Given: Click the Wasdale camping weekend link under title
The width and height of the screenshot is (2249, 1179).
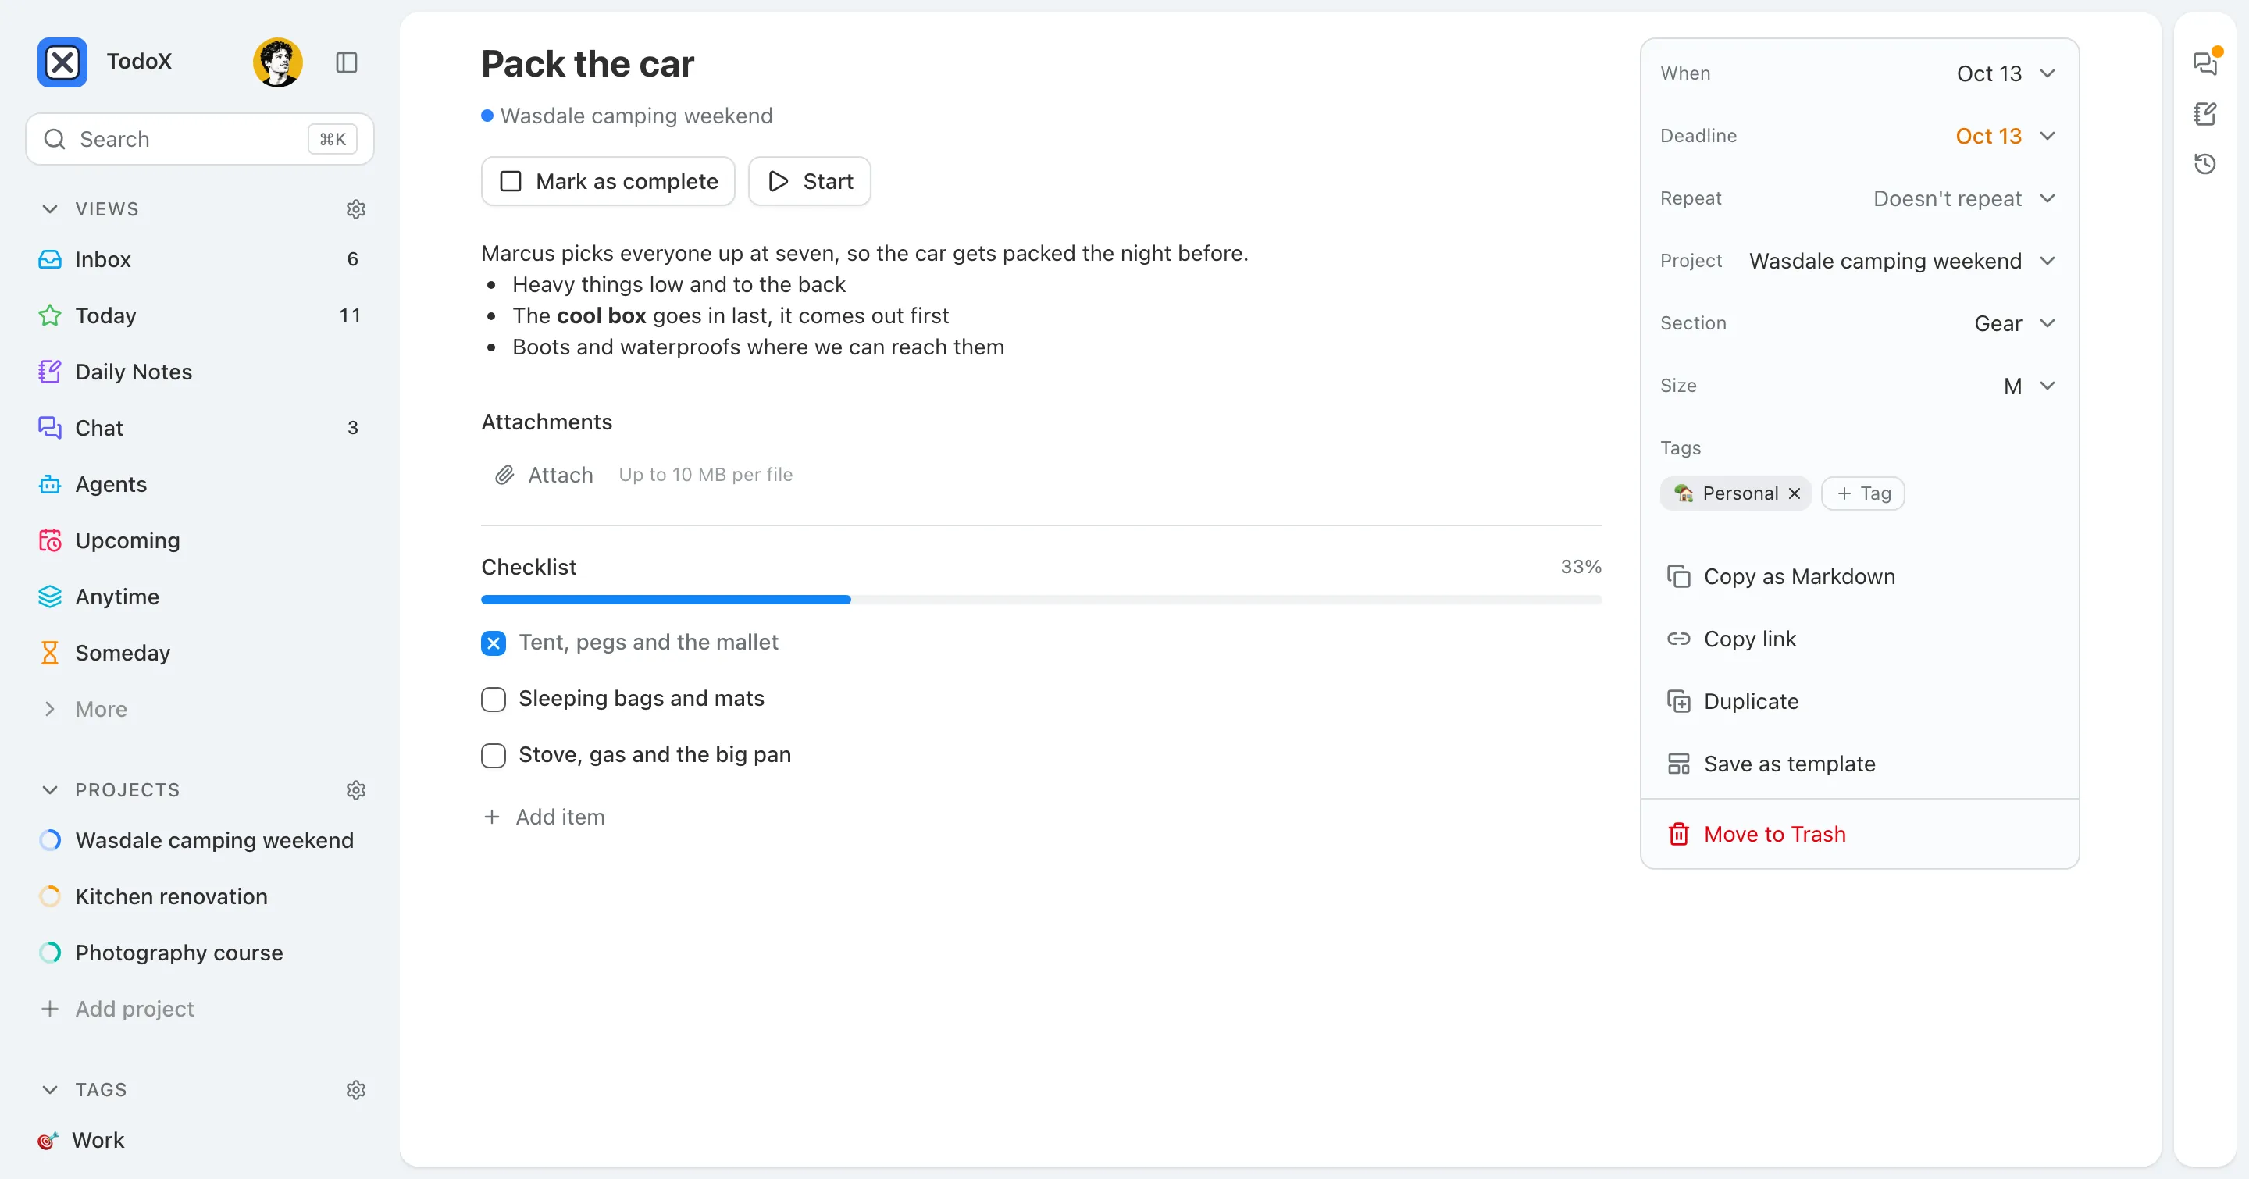Looking at the screenshot, I should point(636,116).
